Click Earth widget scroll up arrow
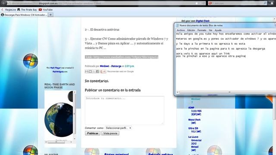The height and width of the screenshot is (155, 276). click(75, 92)
